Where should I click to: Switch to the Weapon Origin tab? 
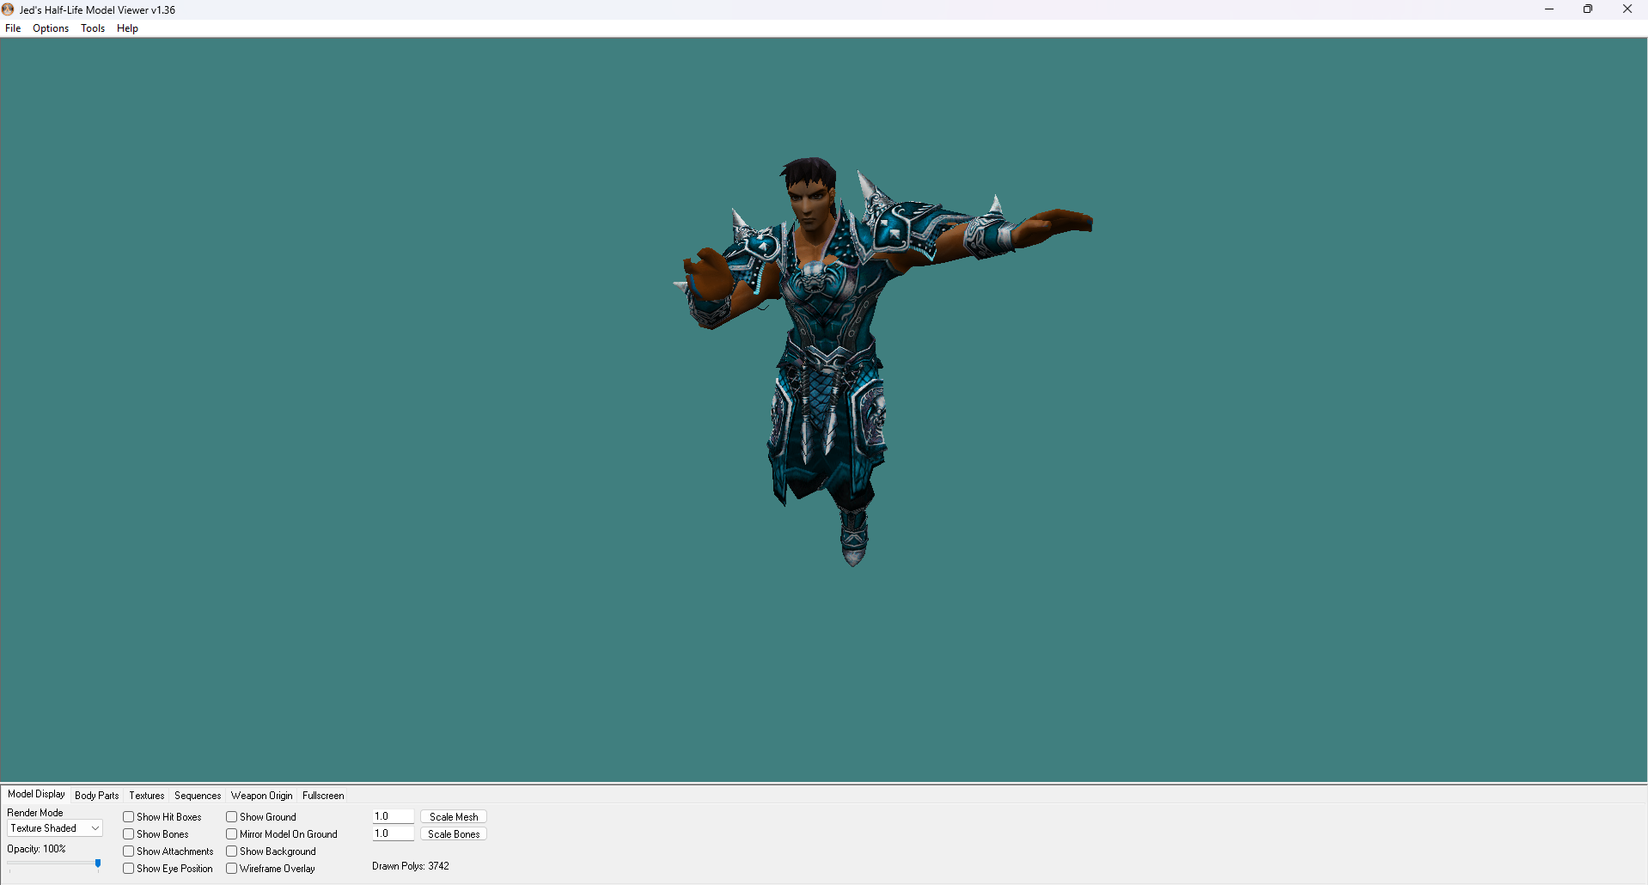click(262, 796)
